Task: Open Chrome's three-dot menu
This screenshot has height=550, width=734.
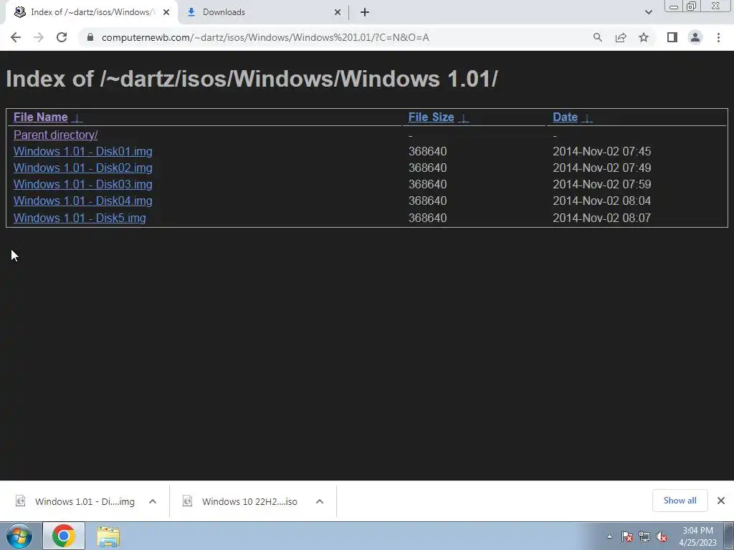Action: pos(718,37)
